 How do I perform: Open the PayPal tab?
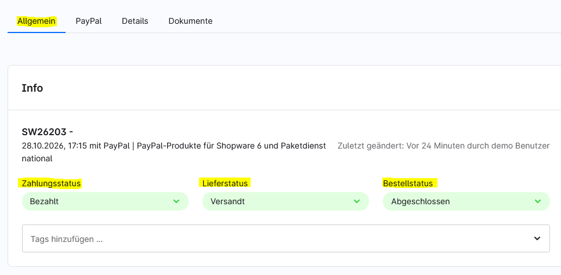[x=89, y=21]
